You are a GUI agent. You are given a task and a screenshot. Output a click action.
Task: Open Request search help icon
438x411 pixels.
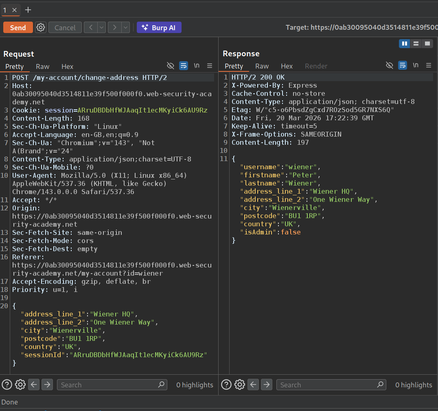[7, 384]
